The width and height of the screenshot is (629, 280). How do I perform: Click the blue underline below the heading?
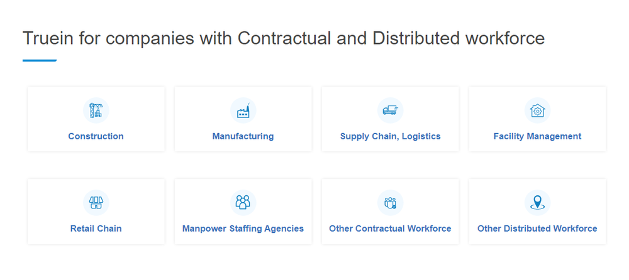(x=39, y=60)
